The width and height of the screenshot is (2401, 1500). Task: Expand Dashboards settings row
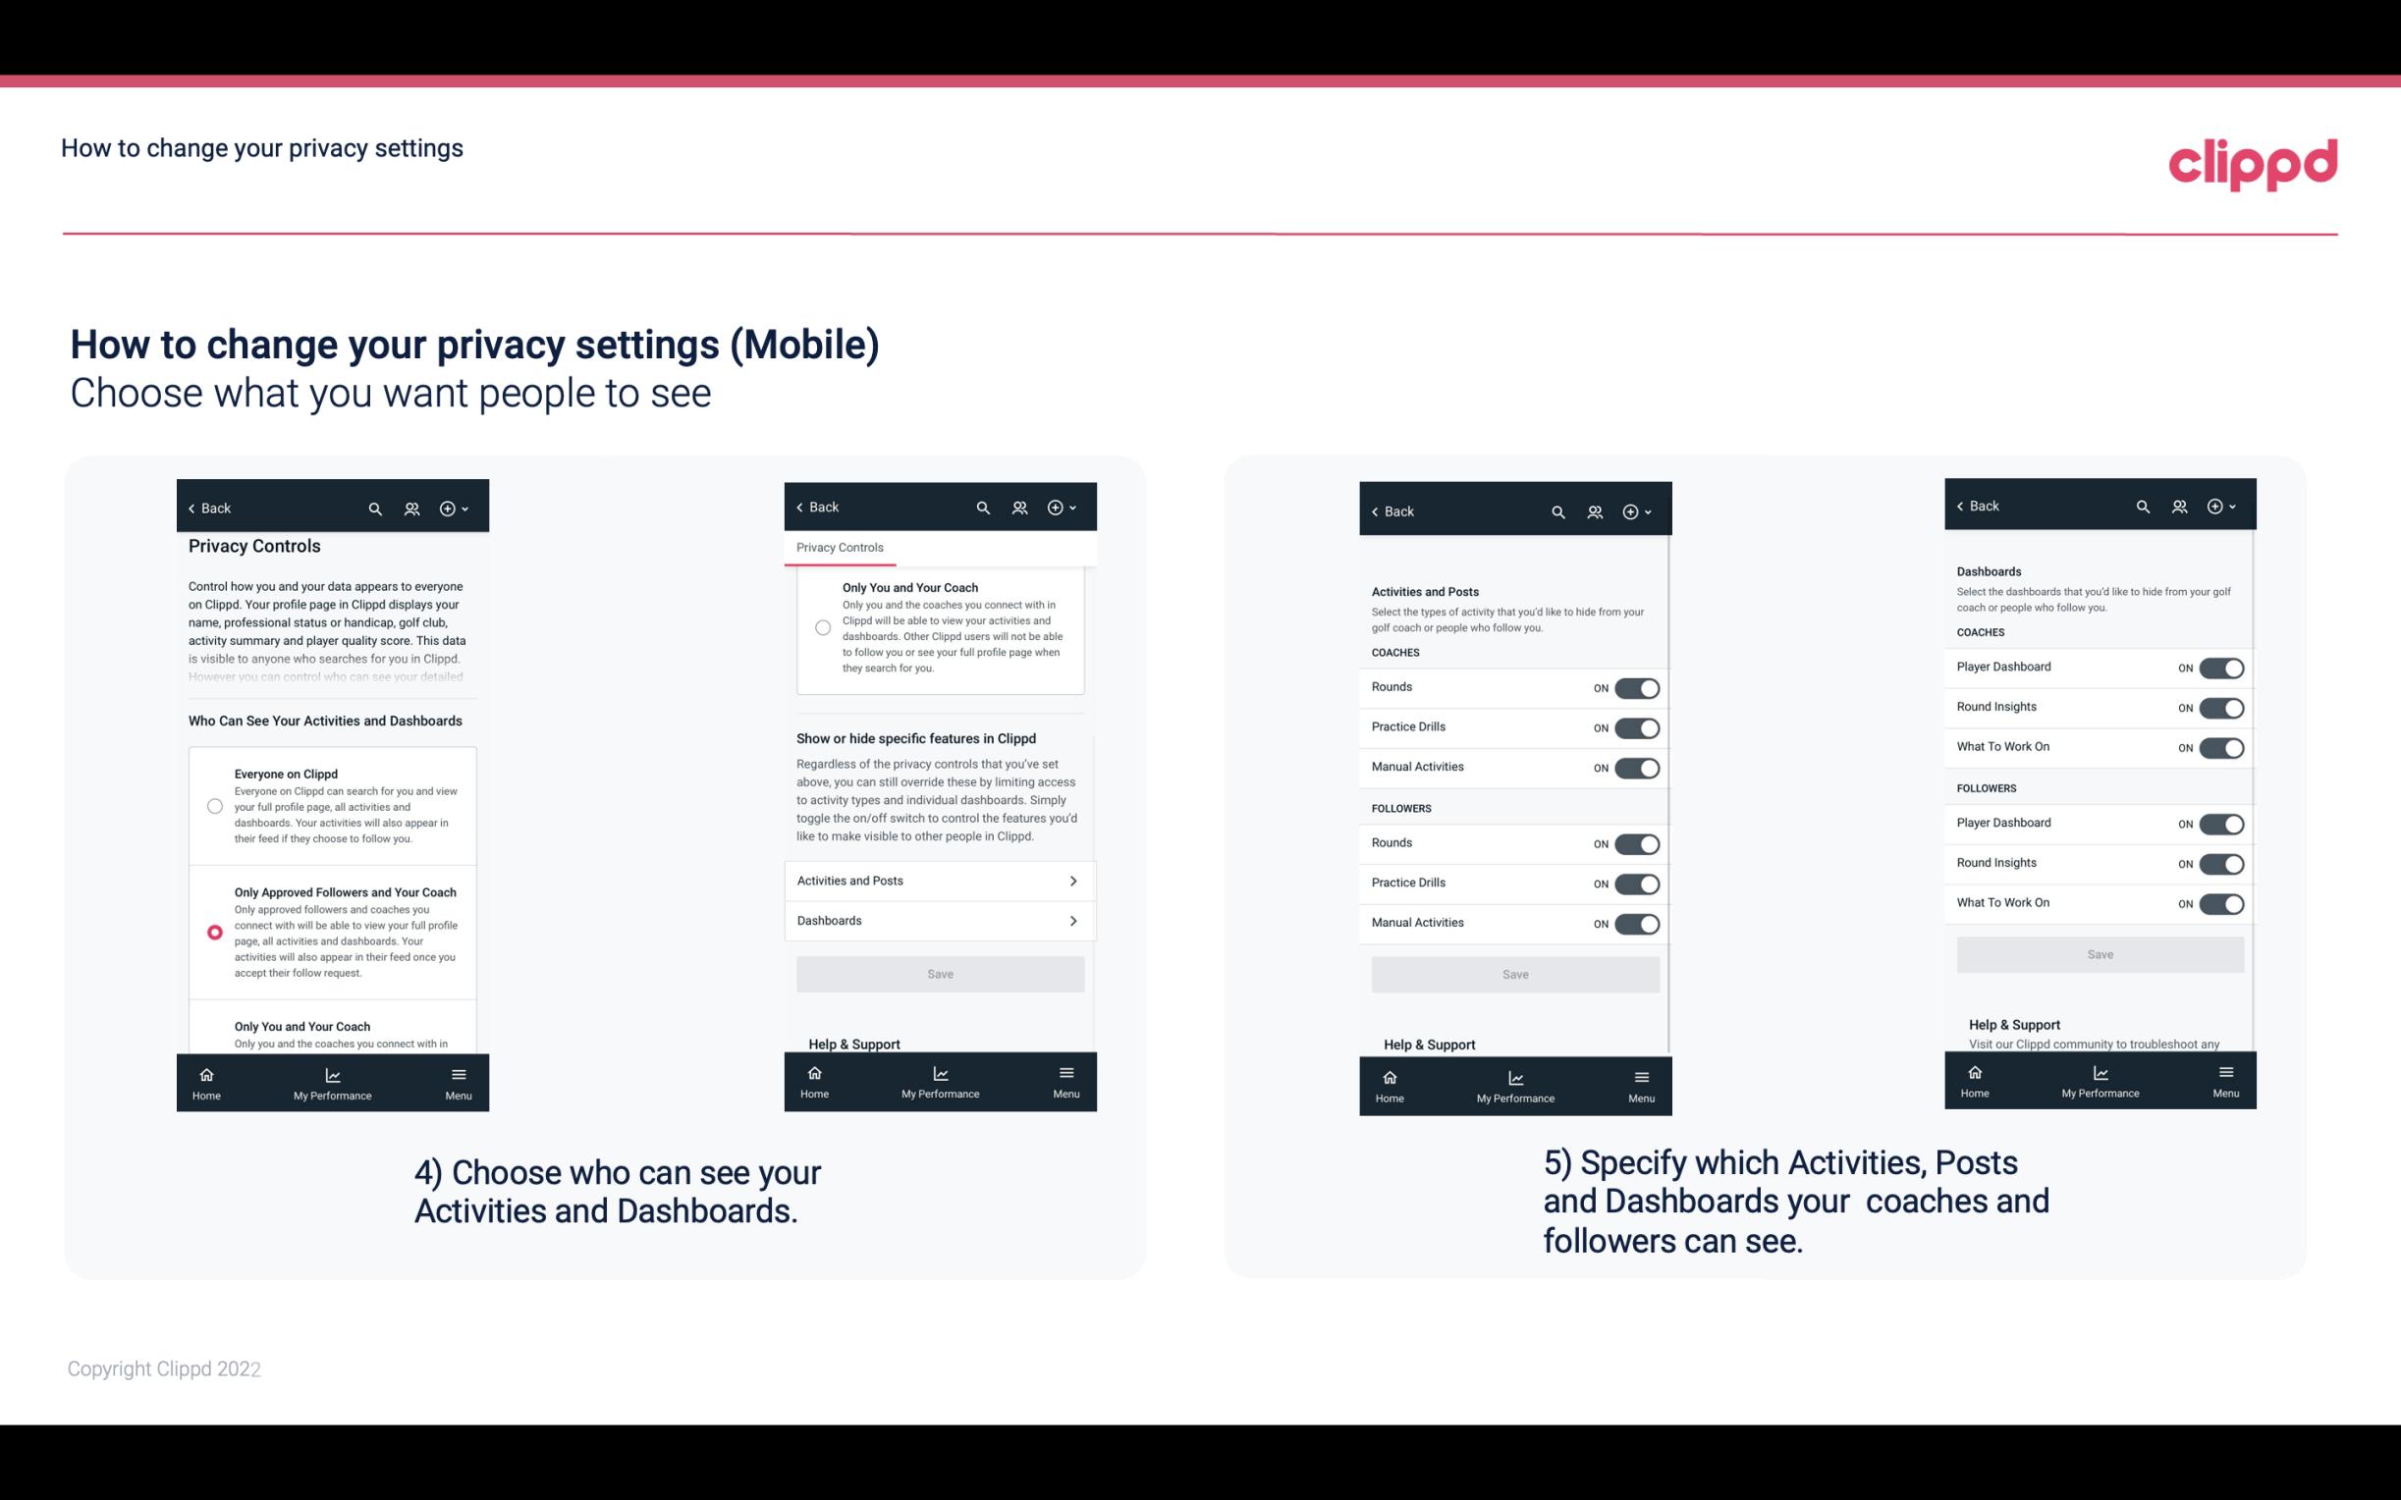(x=939, y=920)
